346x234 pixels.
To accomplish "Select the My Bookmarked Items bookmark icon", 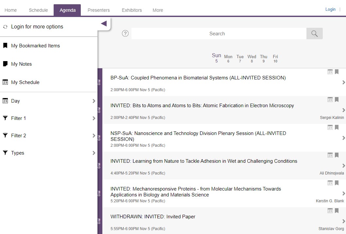I will tap(5, 45).
